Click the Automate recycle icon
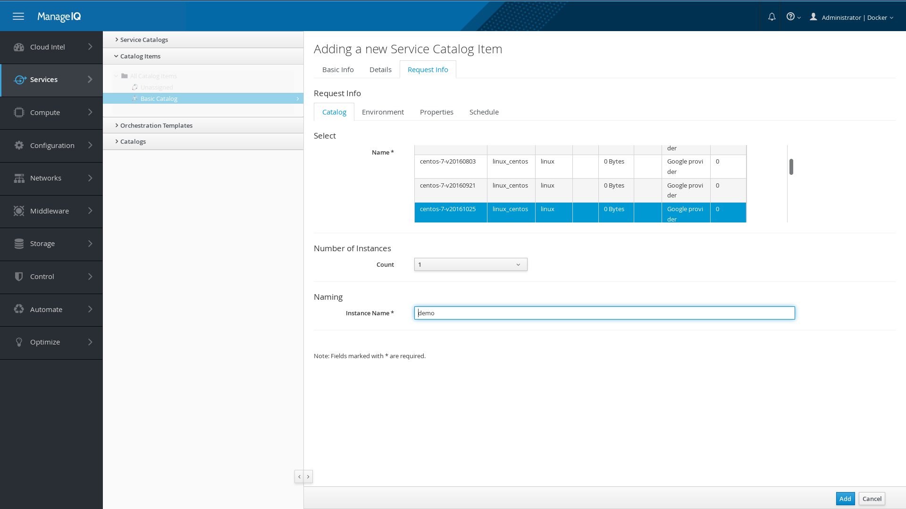906x509 pixels. click(x=19, y=309)
